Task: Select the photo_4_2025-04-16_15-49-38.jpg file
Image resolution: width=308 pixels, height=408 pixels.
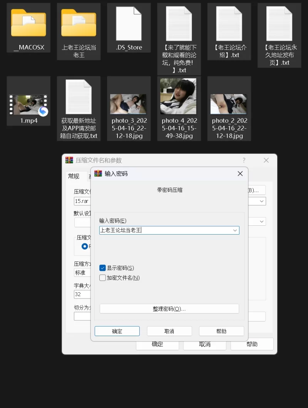Action: [x=179, y=108]
